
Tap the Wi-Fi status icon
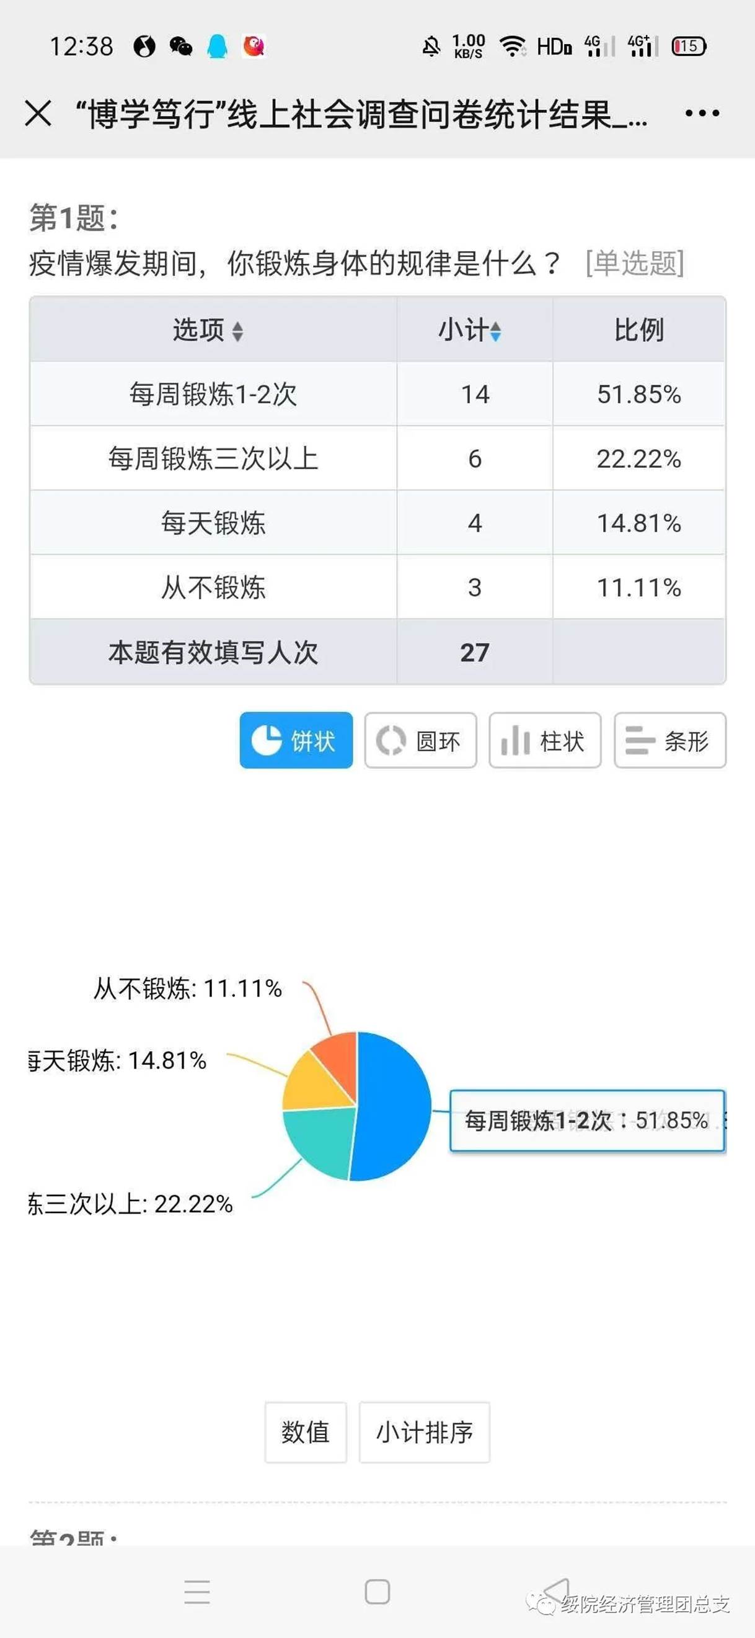(x=511, y=47)
